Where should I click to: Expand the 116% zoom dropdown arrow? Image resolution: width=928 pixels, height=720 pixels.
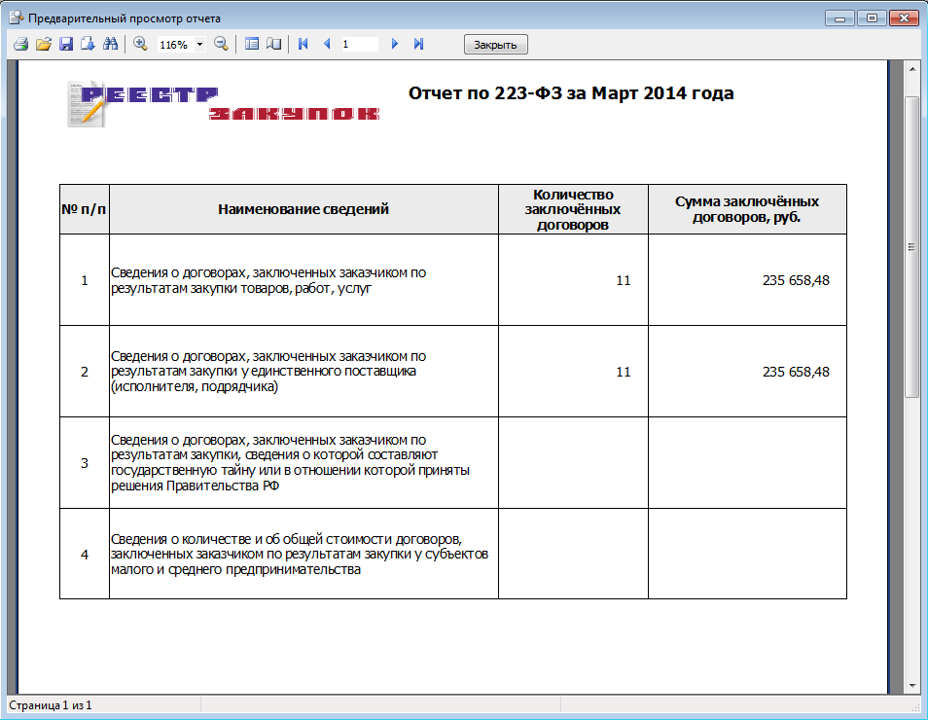200,45
